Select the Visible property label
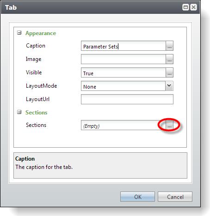 tap(34, 72)
